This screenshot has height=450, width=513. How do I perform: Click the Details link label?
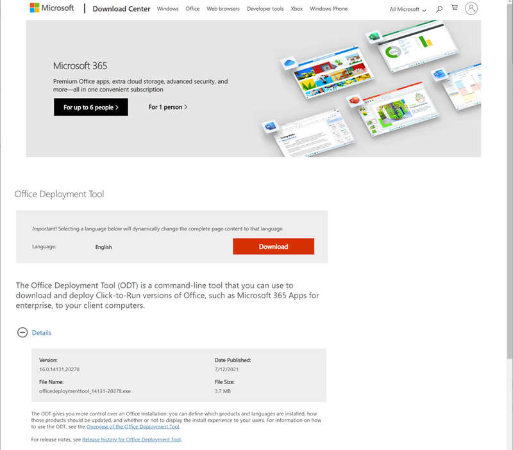(42, 333)
